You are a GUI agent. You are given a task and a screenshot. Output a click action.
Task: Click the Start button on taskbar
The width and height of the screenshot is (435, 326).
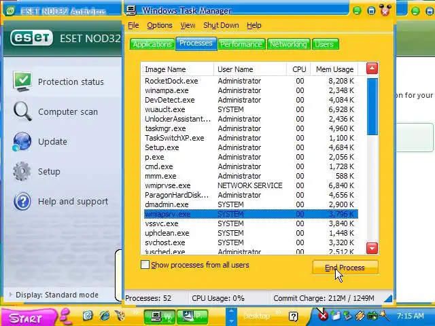27,317
